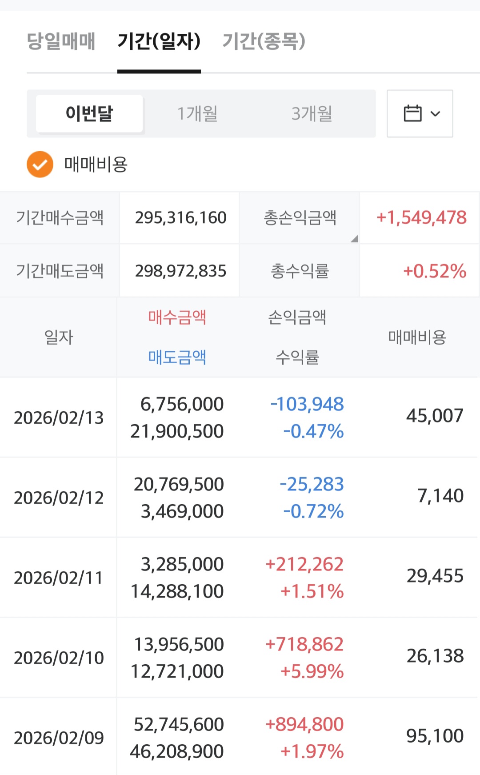Tap the 손익금액 column header
Image resolution: width=480 pixels, height=775 pixels.
[x=297, y=317]
